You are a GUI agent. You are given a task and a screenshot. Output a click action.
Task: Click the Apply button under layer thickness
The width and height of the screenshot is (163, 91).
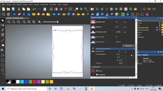(128, 46)
